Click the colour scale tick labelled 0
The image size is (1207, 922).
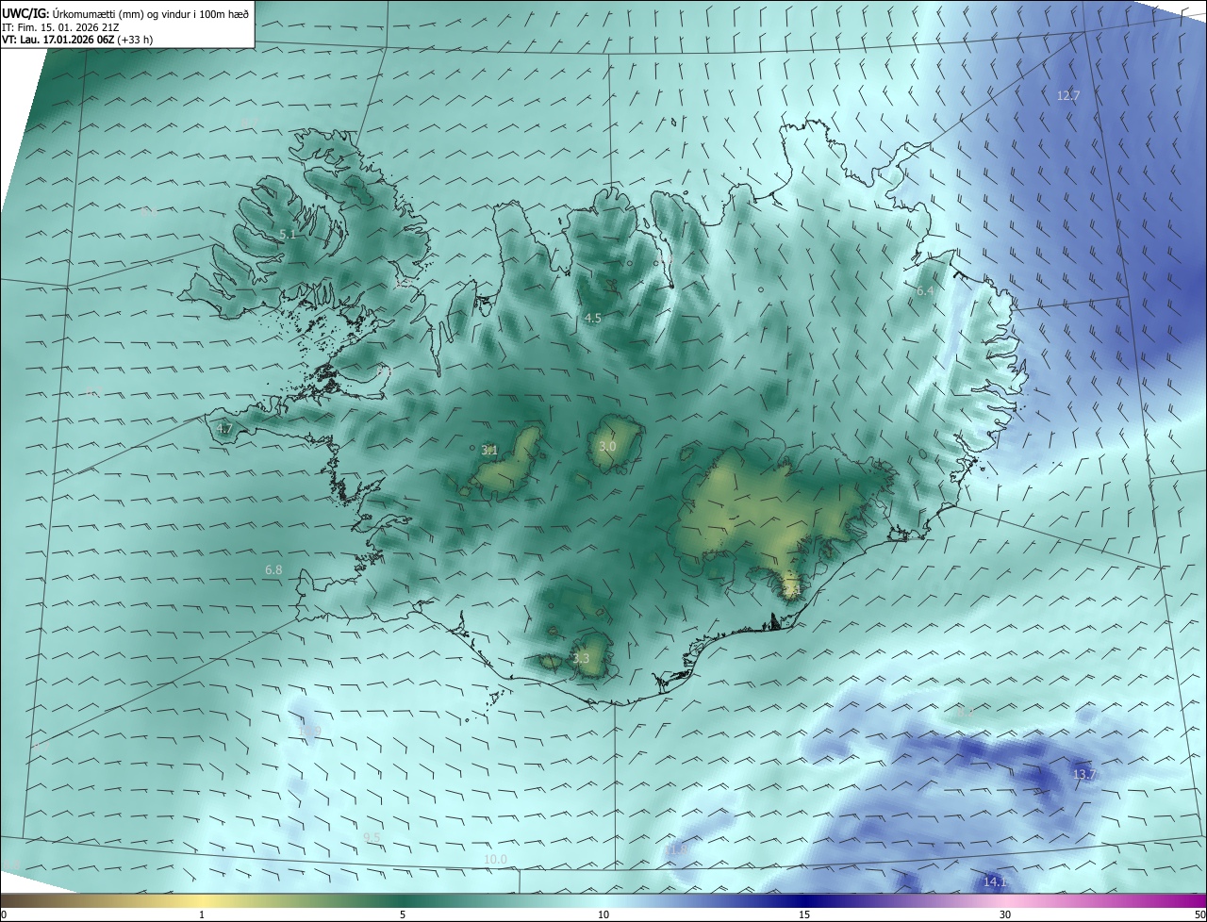pos(4,914)
